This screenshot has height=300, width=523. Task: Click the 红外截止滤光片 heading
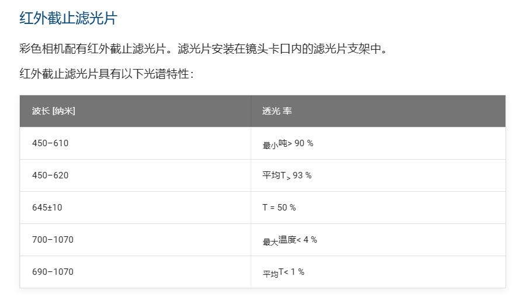(68, 18)
